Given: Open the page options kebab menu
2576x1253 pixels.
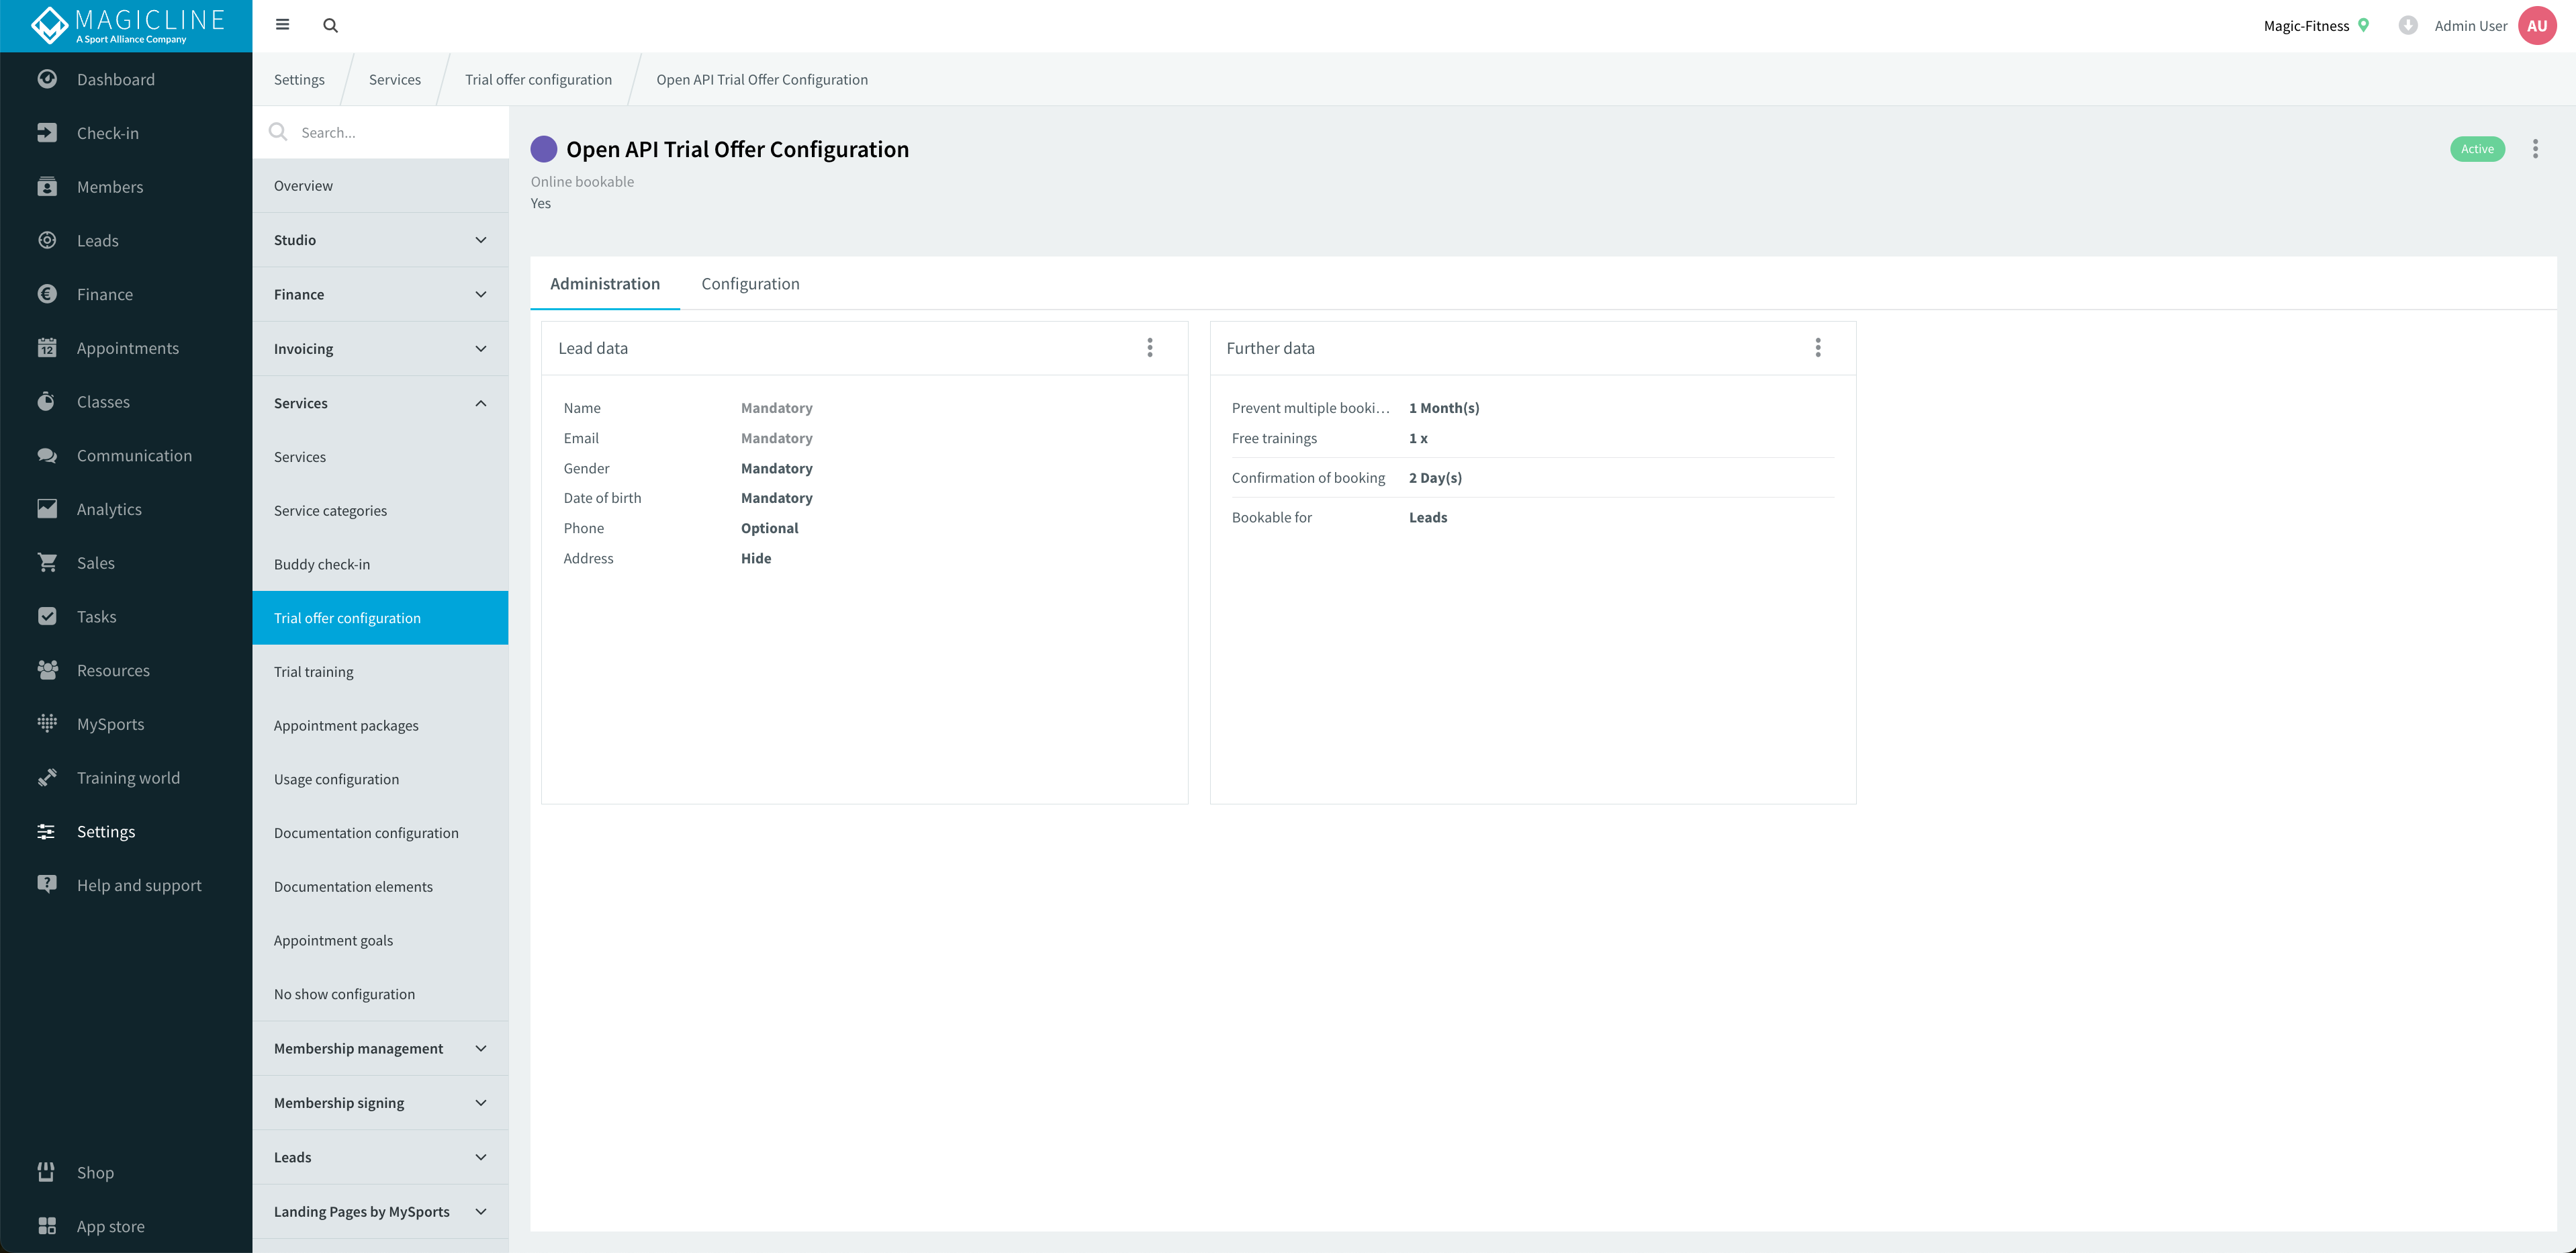Looking at the screenshot, I should 2534,149.
